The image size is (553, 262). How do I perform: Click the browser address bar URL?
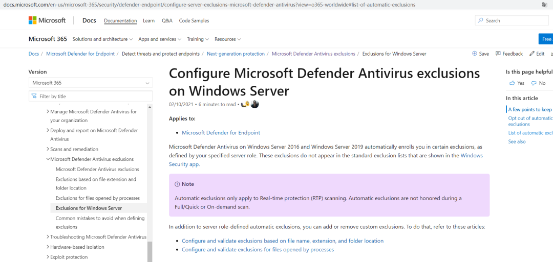pos(209,5)
